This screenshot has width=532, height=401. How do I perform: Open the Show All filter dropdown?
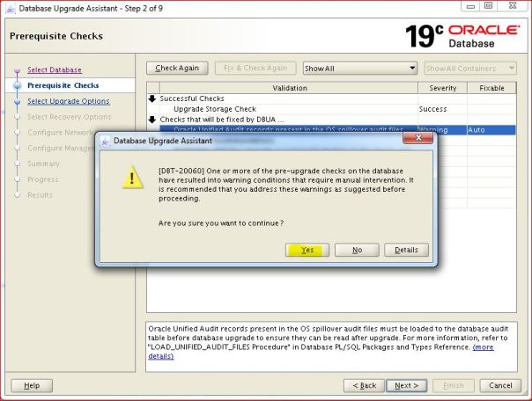click(358, 68)
